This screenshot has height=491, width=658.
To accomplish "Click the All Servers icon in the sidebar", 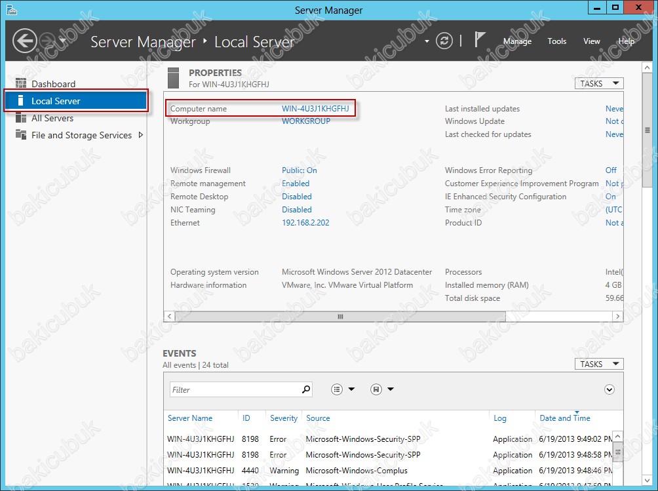I will [20, 118].
